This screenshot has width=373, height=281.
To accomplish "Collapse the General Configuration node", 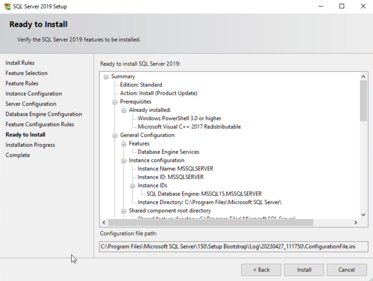I will tap(115, 135).
